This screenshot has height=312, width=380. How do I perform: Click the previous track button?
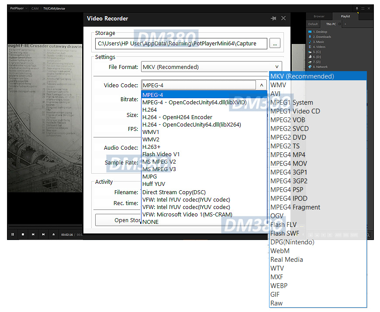coord(33,234)
